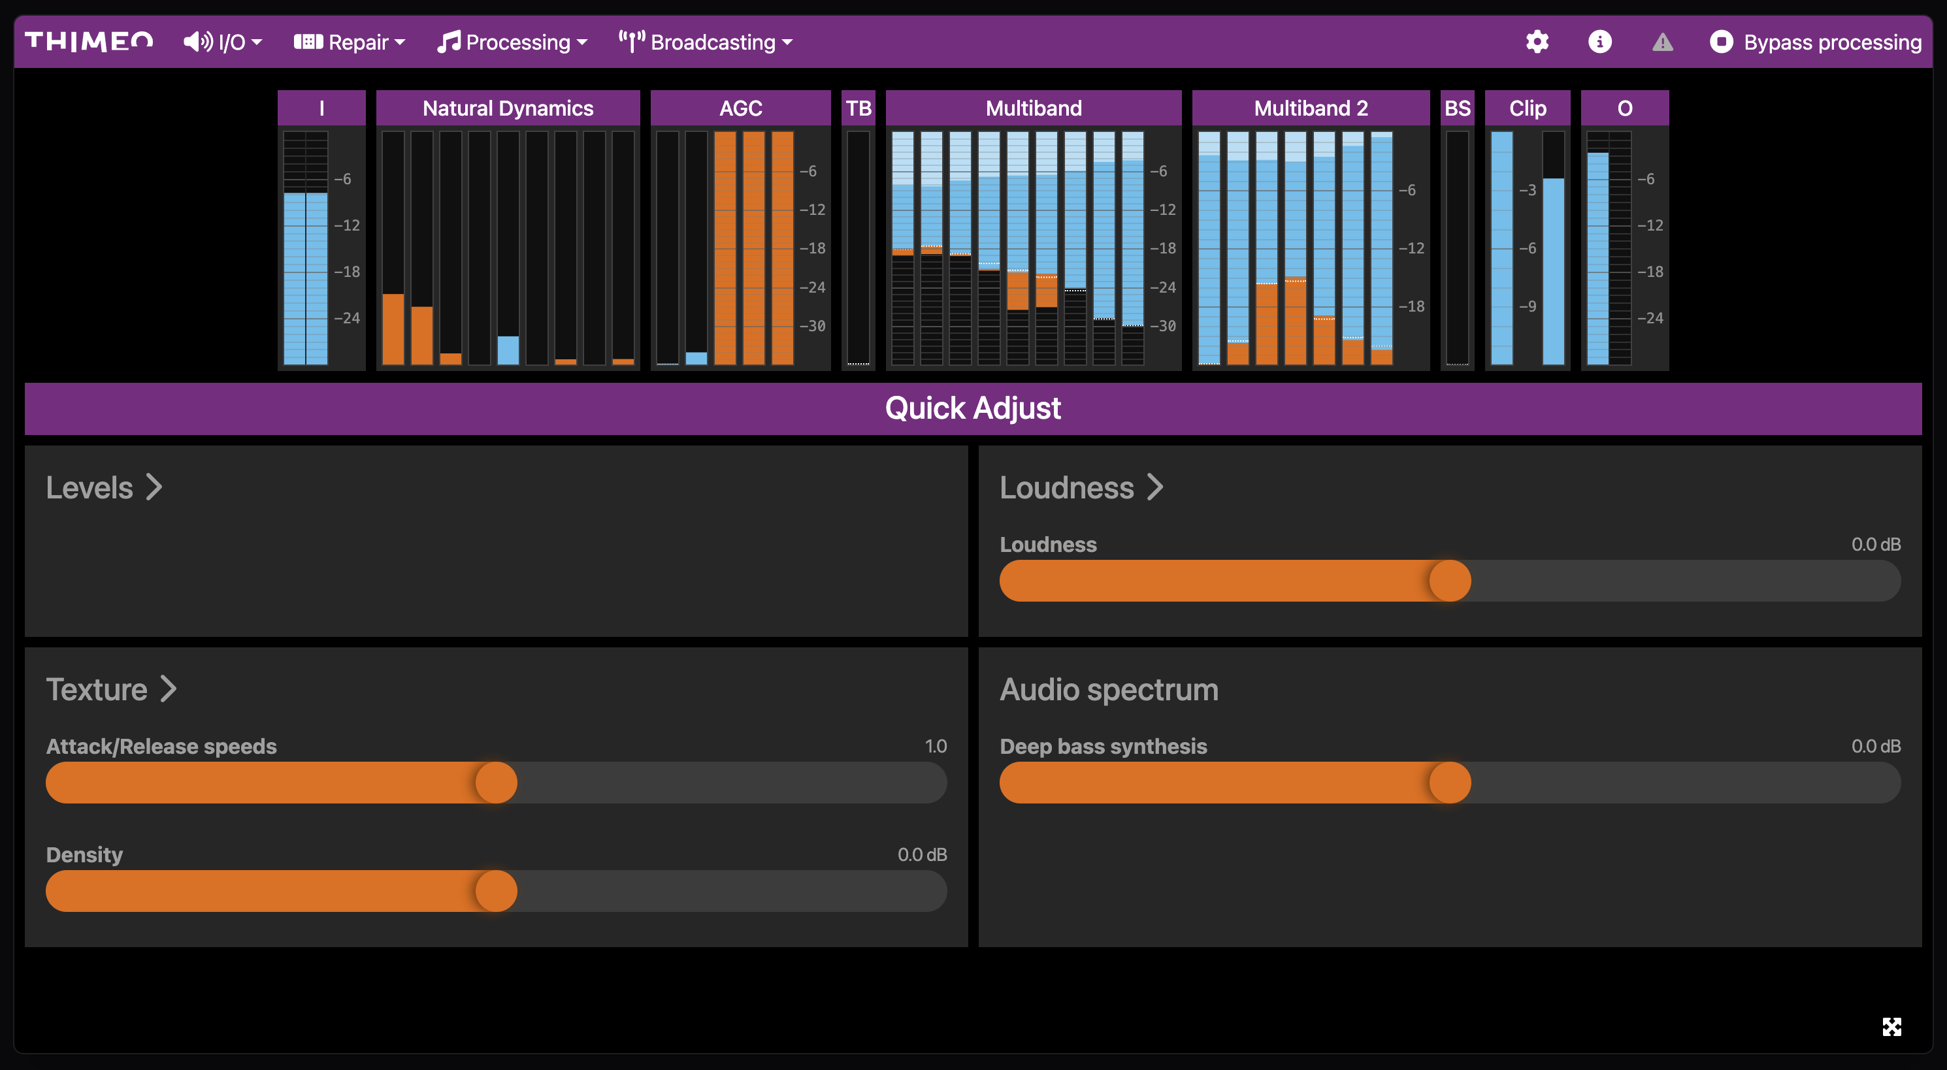Viewport: 1947px width, 1070px height.
Task: Select the Multiband 2 meter header
Action: [x=1310, y=108]
